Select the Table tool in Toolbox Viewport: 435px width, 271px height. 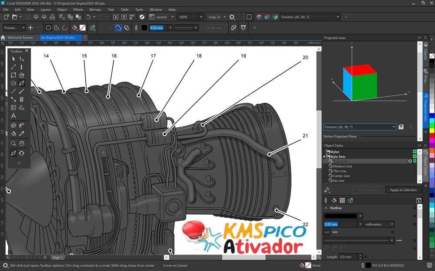tap(13, 108)
